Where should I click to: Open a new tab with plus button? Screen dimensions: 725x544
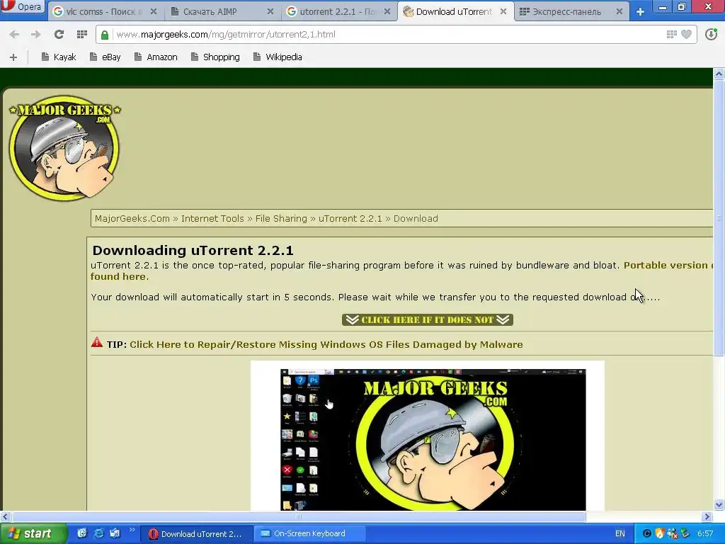pos(640,11)
